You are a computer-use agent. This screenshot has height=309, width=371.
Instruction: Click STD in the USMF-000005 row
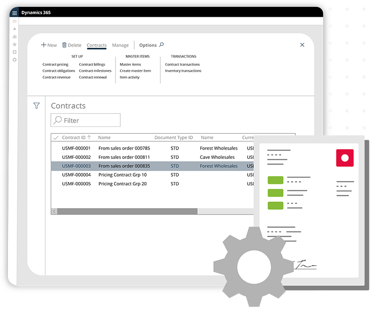pyautogui.click(x=175, y=184)
